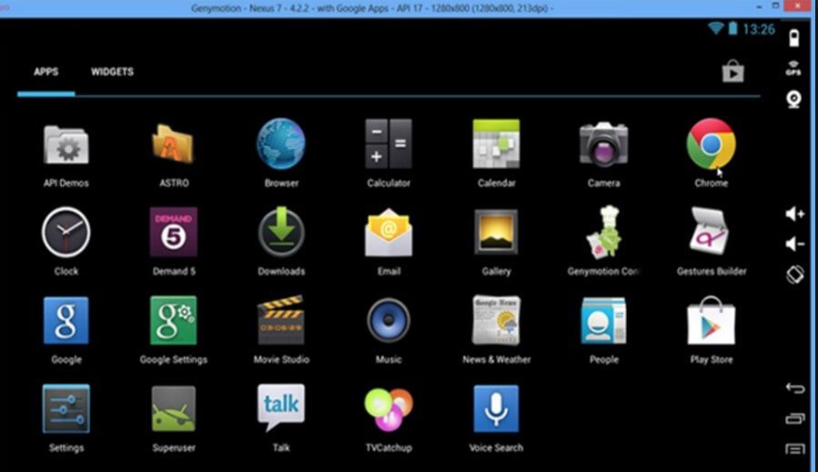Open the Genymotion GPS widget

[793, 68]
